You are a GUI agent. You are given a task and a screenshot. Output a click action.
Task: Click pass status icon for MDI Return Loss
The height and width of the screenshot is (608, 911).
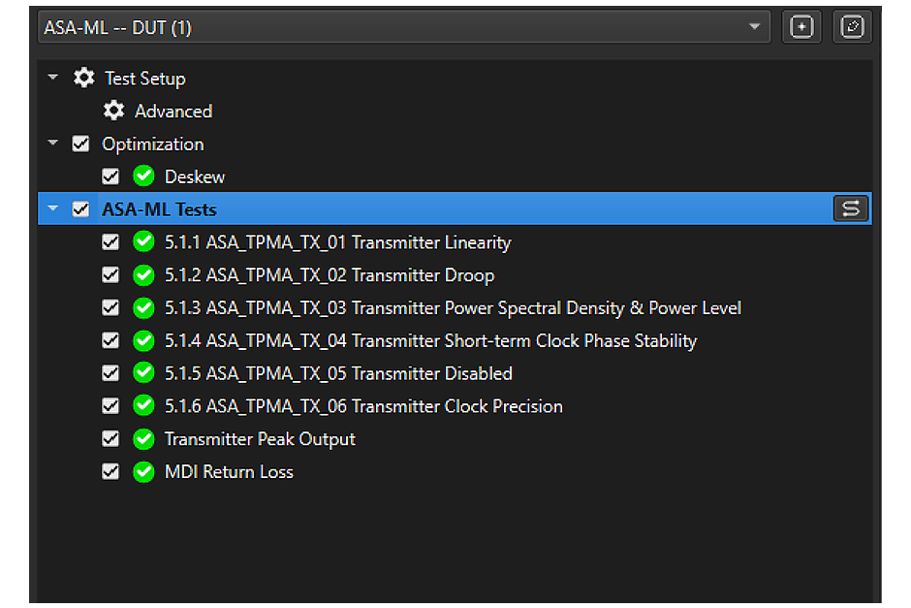click(144, 472)
